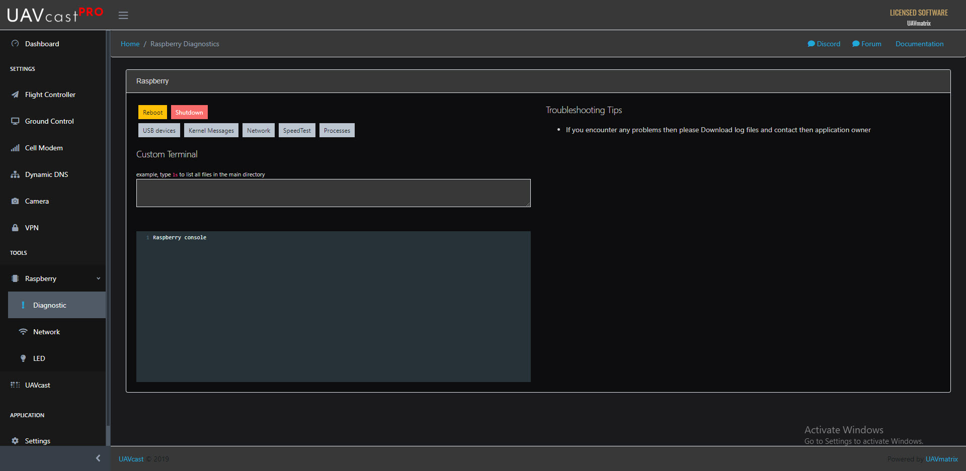Click the Troubleshooting Tips heading
This screenshot has height=471, width=966.
click(584, 110)
